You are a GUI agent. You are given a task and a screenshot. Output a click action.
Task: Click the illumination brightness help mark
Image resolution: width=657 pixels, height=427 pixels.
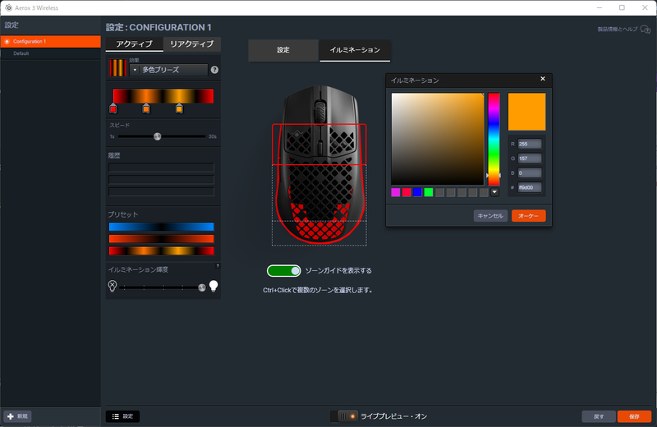218,266
